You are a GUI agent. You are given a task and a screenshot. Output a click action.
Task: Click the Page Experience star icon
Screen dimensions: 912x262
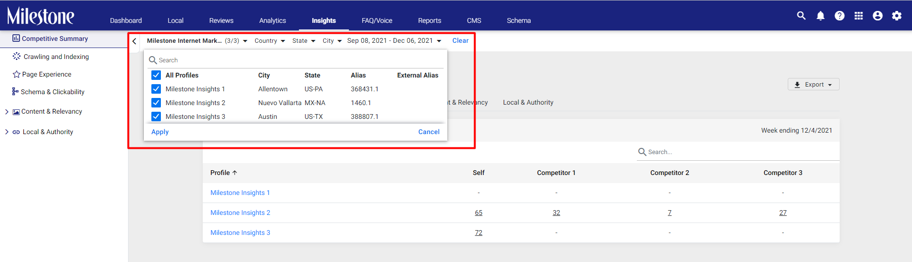17,74
